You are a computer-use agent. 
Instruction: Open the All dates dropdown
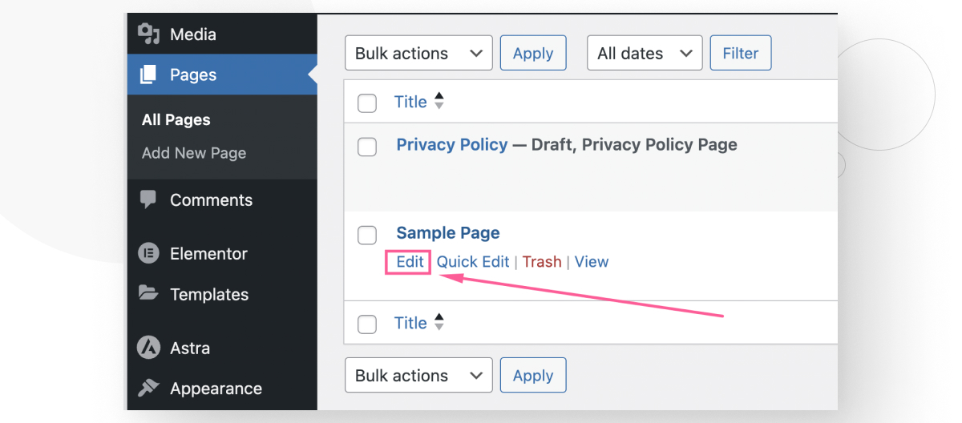645,53
